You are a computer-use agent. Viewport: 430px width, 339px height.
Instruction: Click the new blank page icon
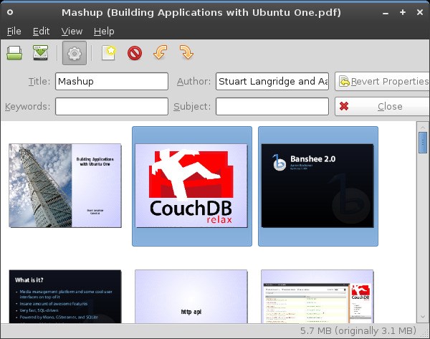pyautogui.click(x=109, y=52)
